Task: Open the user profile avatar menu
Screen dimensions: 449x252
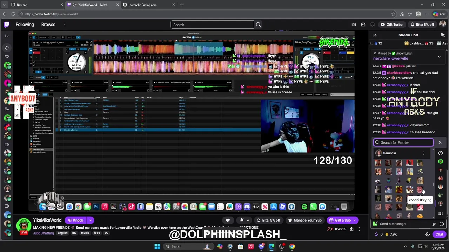Action: (442, 24)
